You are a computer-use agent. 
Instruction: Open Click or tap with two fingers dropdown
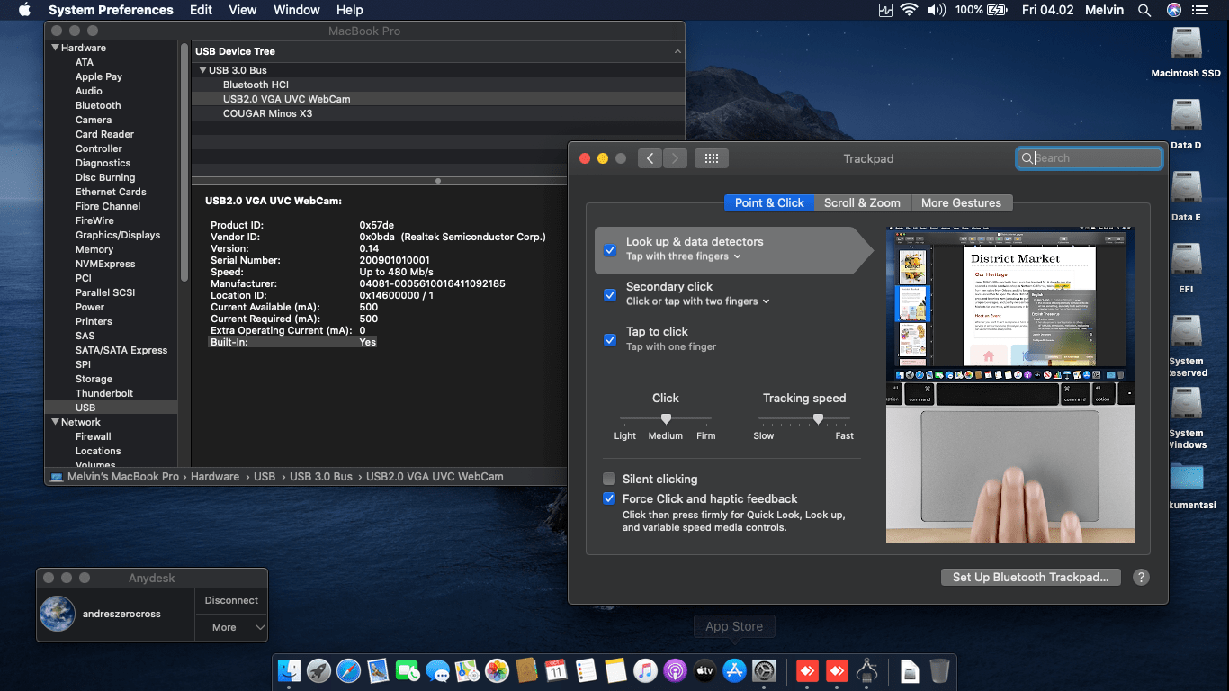[x=698, y=301]
